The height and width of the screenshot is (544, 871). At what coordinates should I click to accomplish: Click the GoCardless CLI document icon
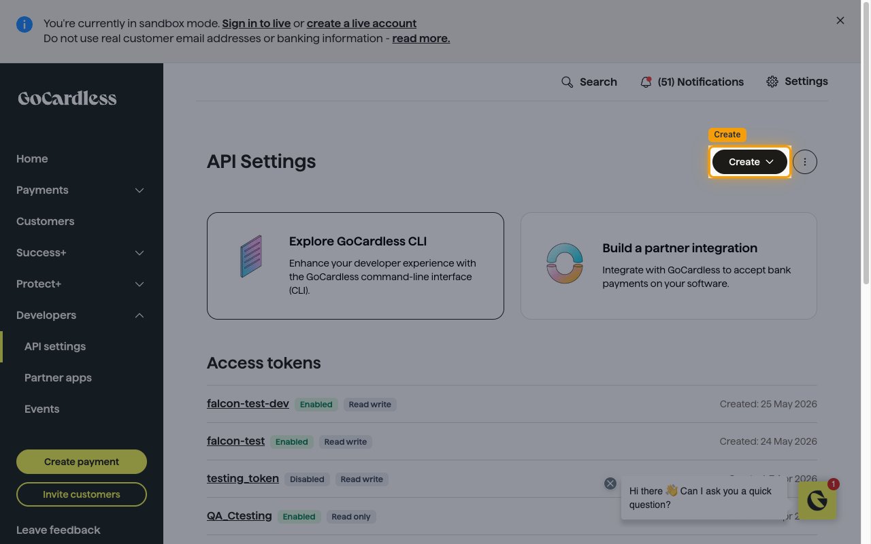[x=251, y=256]
